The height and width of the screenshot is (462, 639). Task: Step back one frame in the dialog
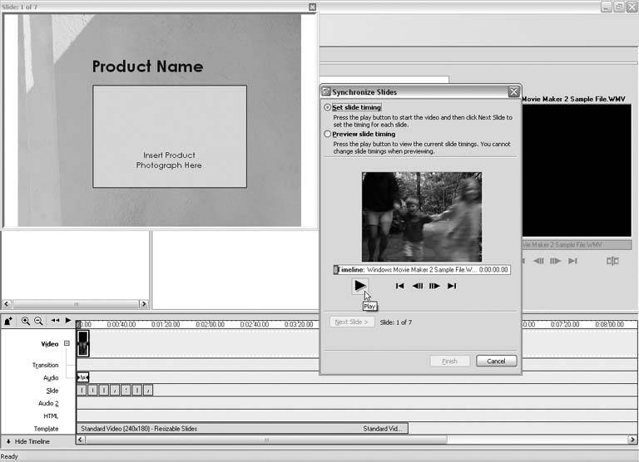click(418, 286)
